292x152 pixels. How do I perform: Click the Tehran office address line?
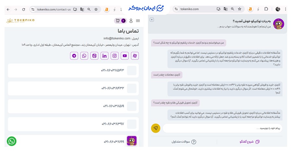coord(80,45)
